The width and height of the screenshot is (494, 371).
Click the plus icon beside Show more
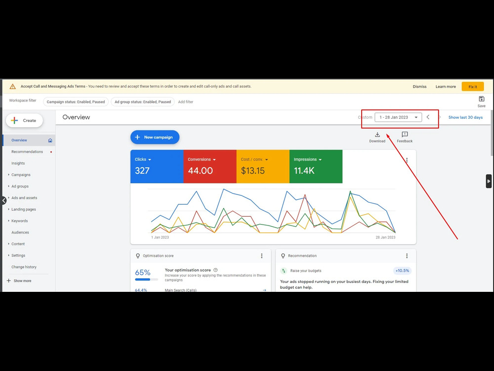[x=9, y=281]
